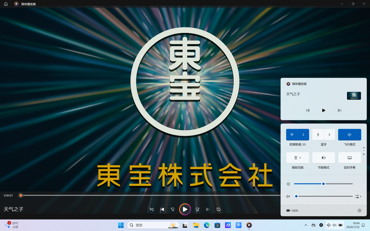The width and height of the screenshot is (370, 231).
Task: Expand Bluetooth devices chevron
Action: pyautogui.click(x=329, y=135)
